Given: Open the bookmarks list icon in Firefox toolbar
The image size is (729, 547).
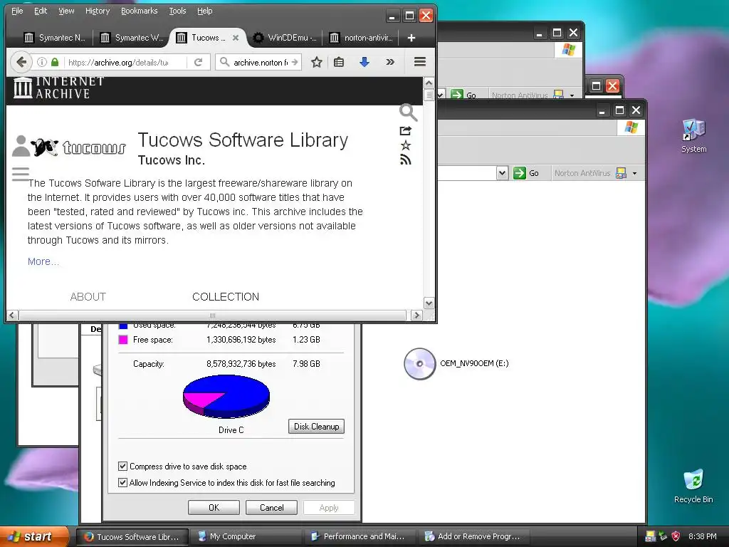Looking at the screenshot, I should (339, 62).
